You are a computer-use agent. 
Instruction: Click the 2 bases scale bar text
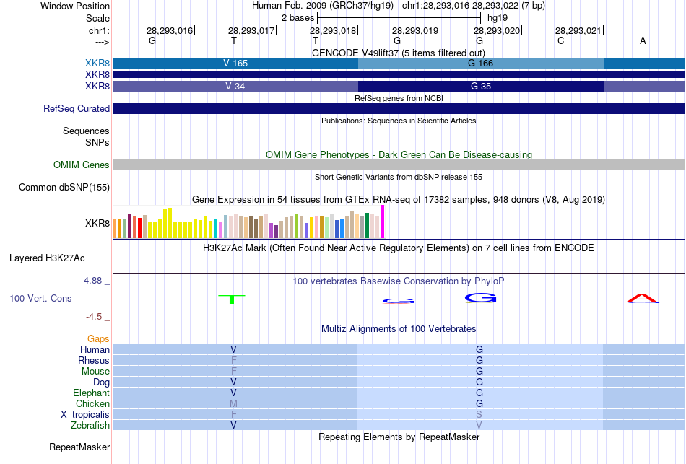[298, 18]
